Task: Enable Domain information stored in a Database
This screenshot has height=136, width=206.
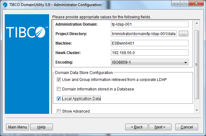Action: 59,89
